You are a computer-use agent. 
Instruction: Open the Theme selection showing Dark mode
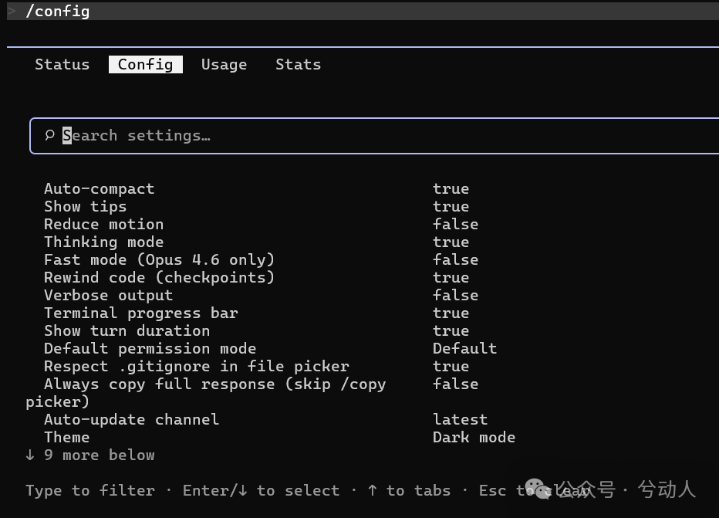coord(474,438)
